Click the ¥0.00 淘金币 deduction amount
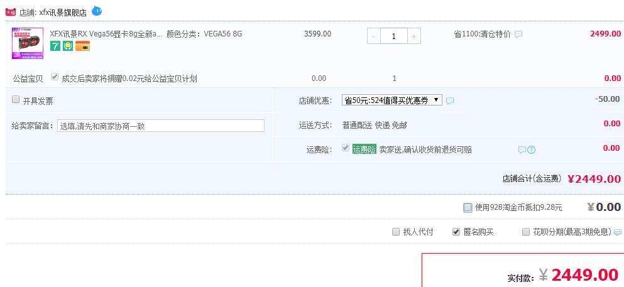 click(x=604, y=207)
